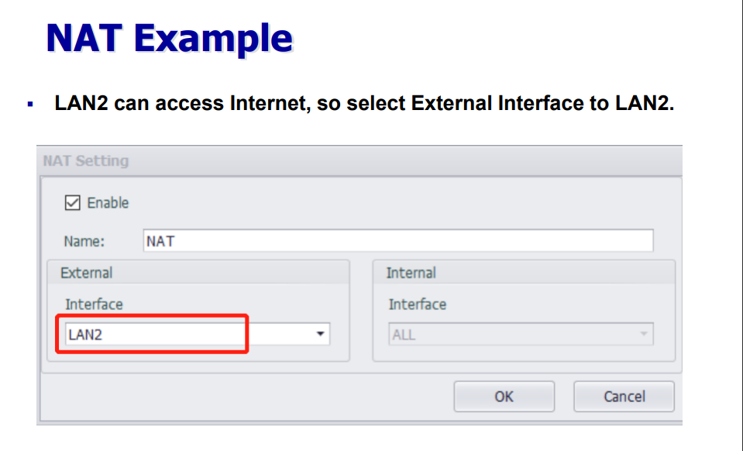The width and height of the screenshot is (743, 451).
Task: Click the NAT Example slide heading
Action: coord(170,38)
